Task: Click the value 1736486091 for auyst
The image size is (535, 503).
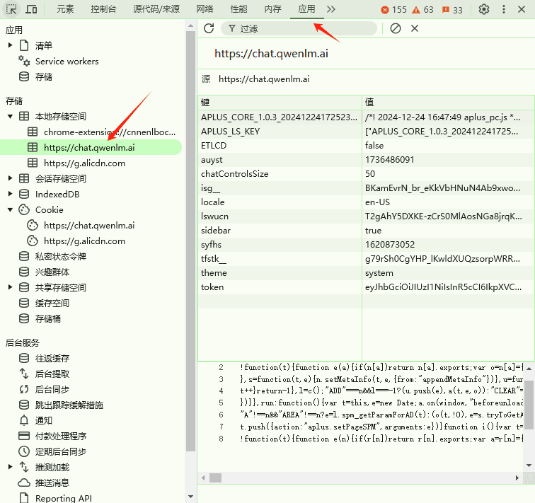Action: pyautogui.click(x=390, y=160)
